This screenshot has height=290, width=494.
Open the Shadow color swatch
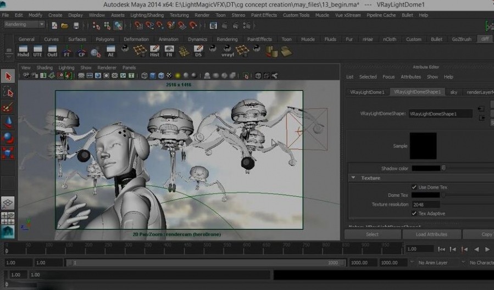tap(426, 169)
